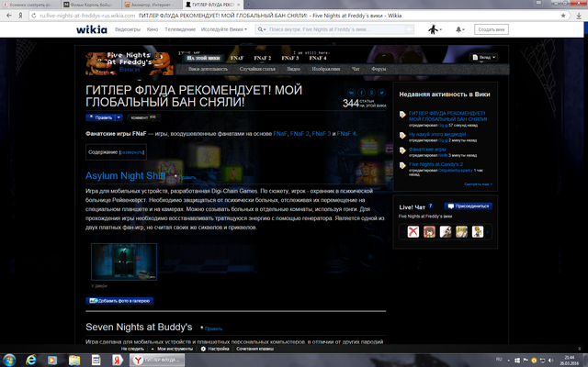Click Настройка gear in bottom toolbar
This screenshot has width=588, height=367.
tap(215, 349)
